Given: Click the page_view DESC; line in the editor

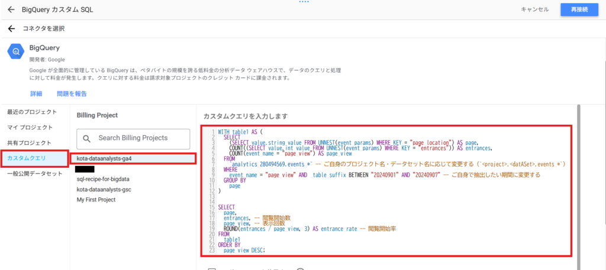Looking at the screenshot, I should click(x=244, y=251).
